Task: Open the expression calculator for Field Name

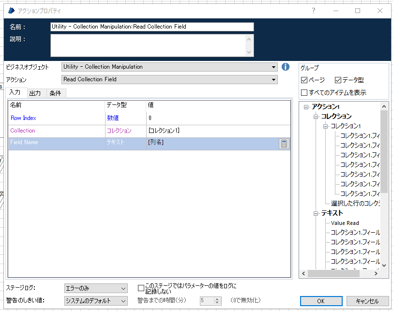Action: (284, 144)
